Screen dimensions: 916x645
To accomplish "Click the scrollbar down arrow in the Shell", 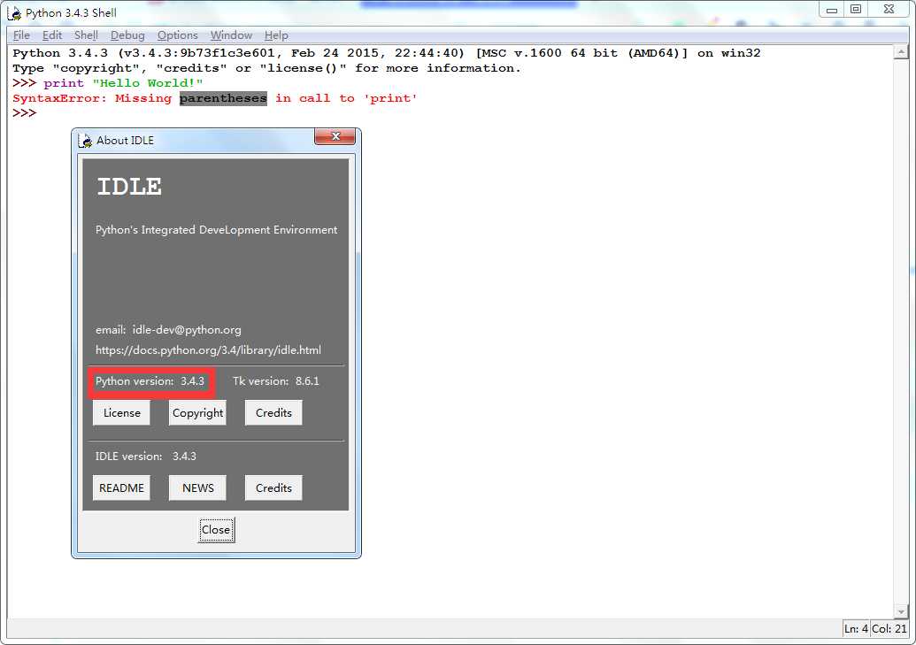I will point(901,611).
